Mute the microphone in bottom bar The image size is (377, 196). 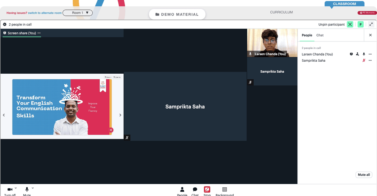point(27,191)
